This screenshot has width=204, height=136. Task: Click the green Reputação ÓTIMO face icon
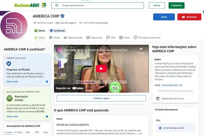click(10, 98)
